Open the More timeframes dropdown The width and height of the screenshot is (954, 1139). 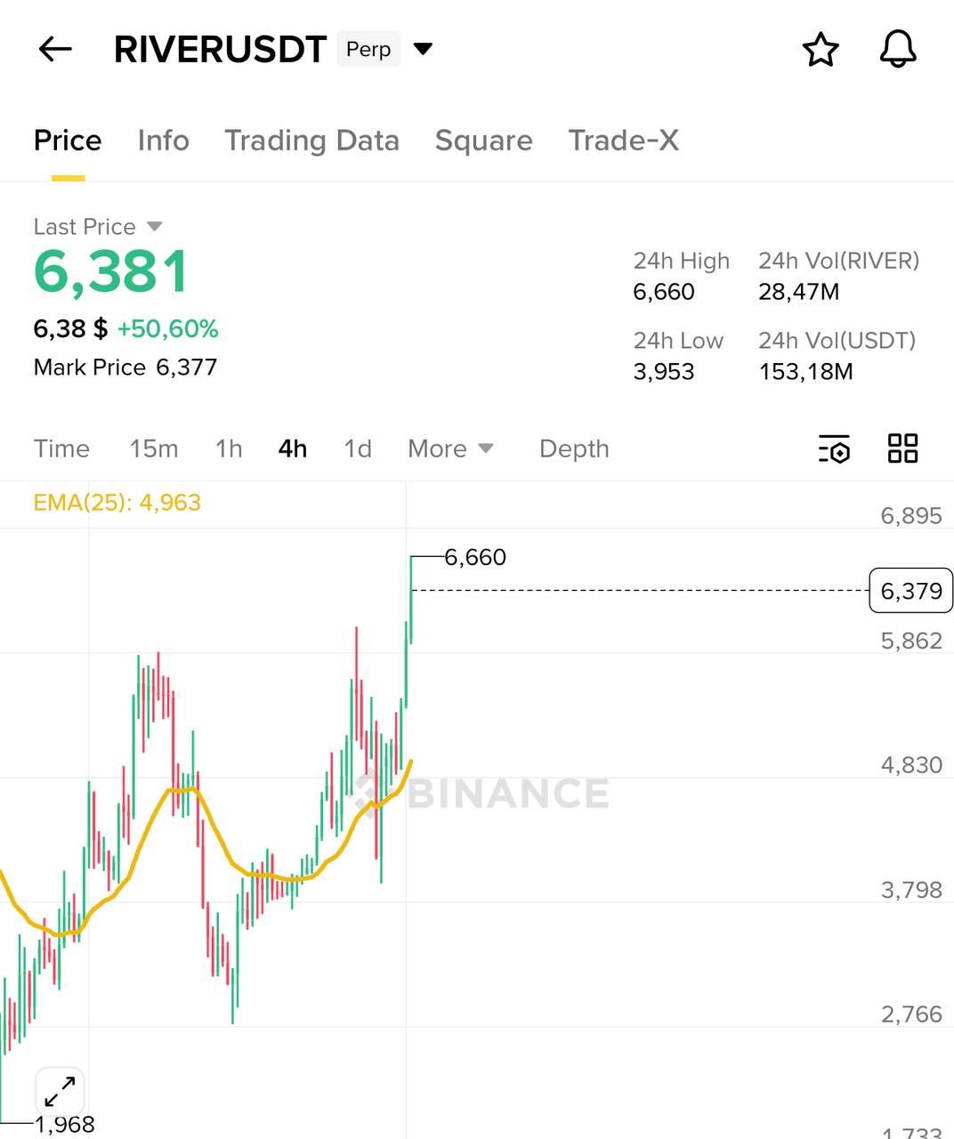click(x=450, y=448)
